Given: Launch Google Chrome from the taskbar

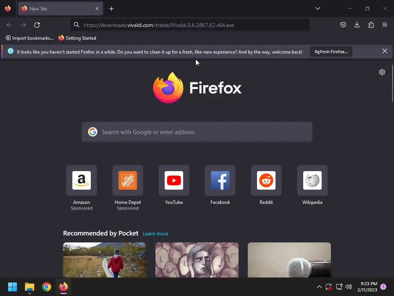Looking at the screenshot, I should tap(47, 287).
